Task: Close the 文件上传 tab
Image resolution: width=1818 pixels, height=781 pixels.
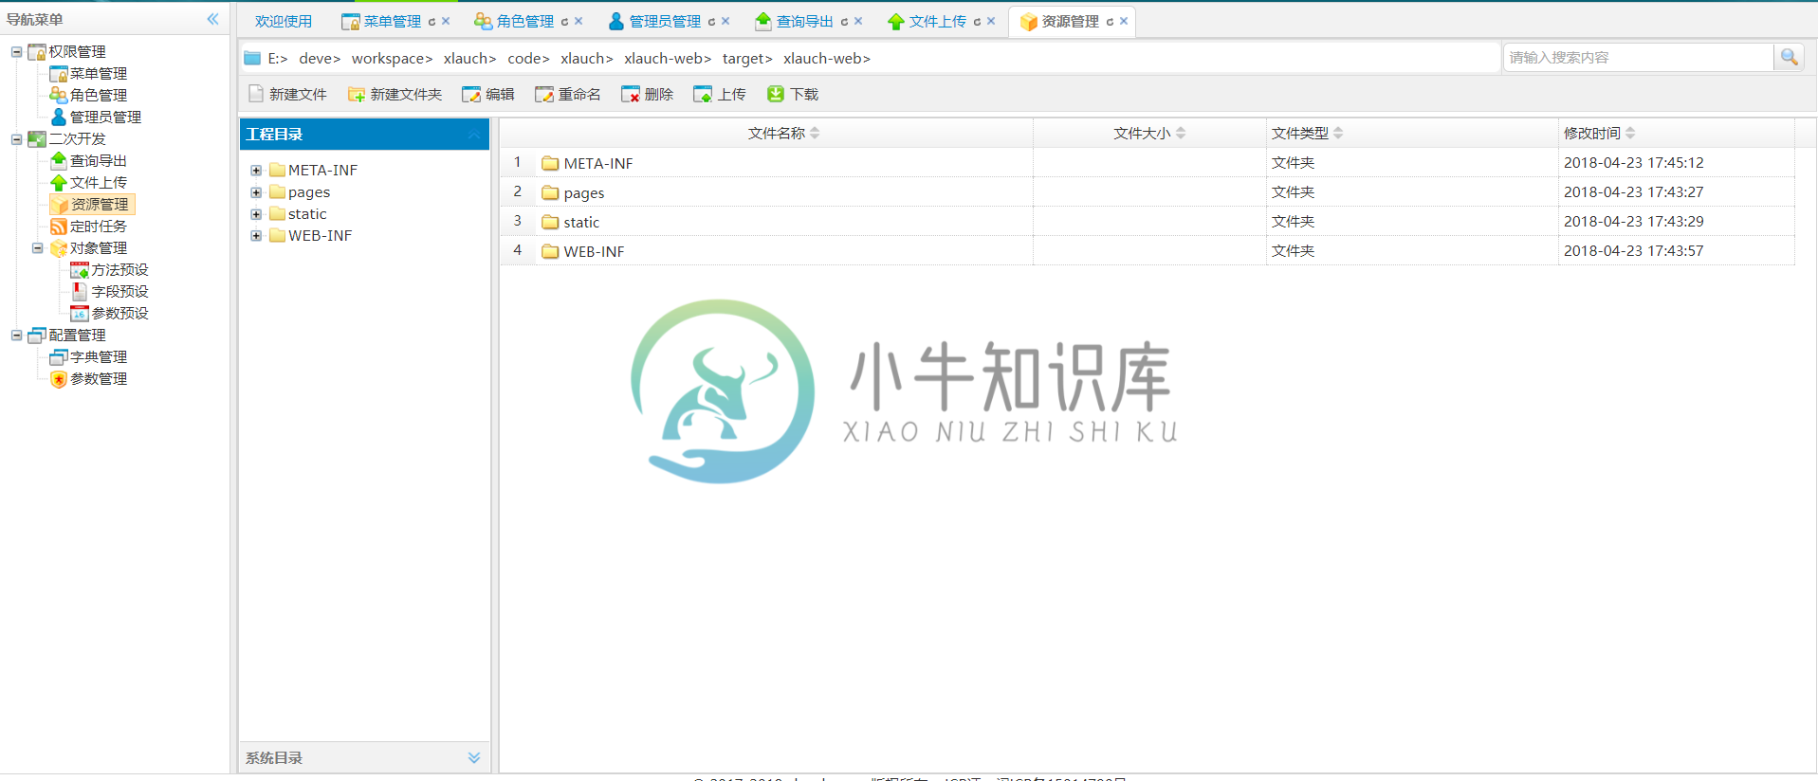Action: pyautogui.click(x=991, y=21)
